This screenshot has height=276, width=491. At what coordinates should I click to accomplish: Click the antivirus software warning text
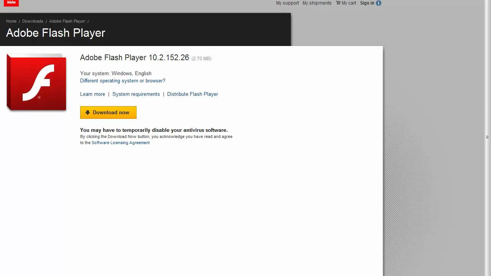154,130
